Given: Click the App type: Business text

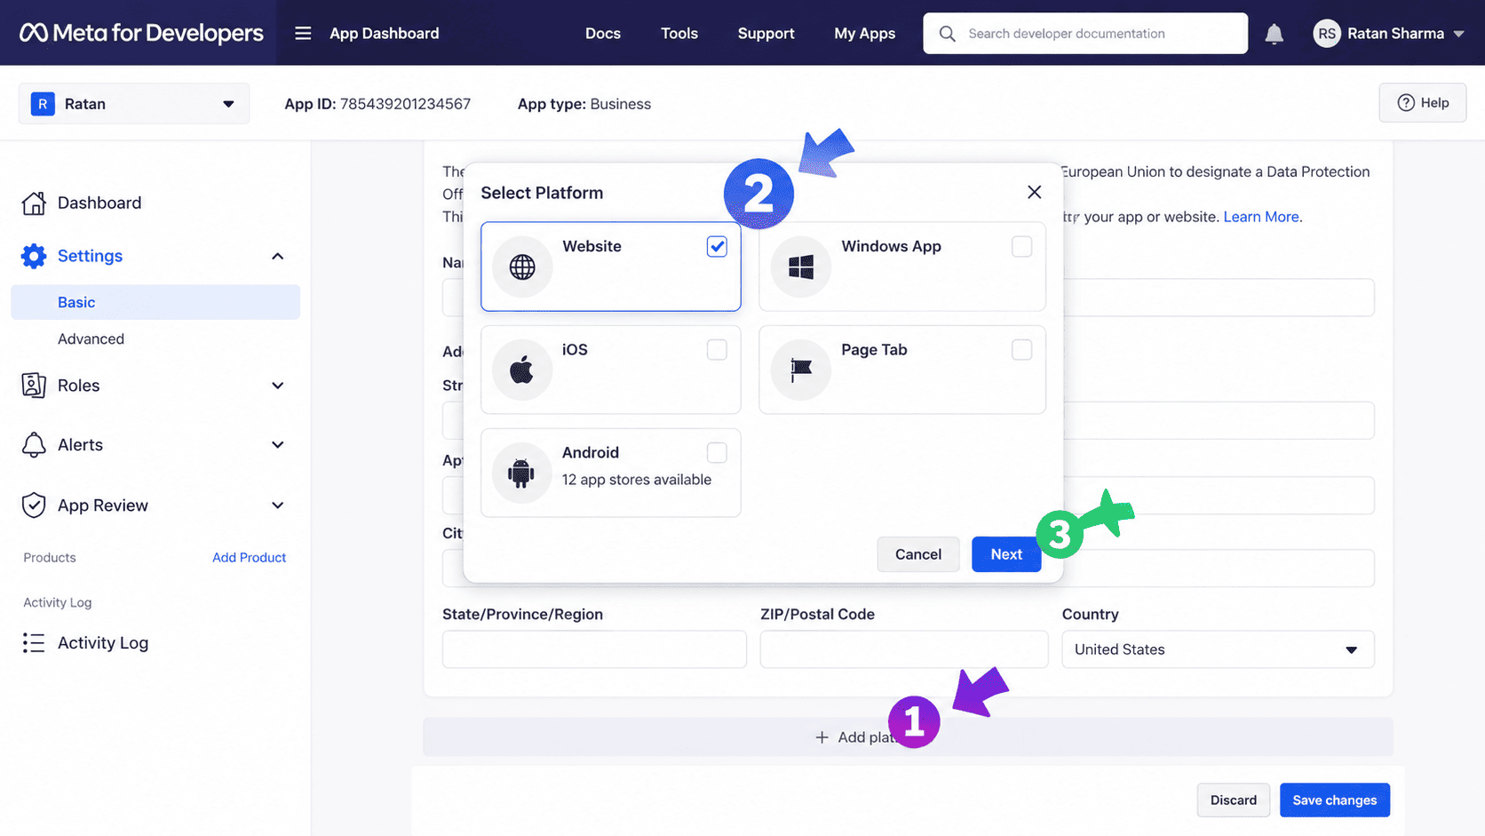Looking at the screenshot, I should coord(584,104).
